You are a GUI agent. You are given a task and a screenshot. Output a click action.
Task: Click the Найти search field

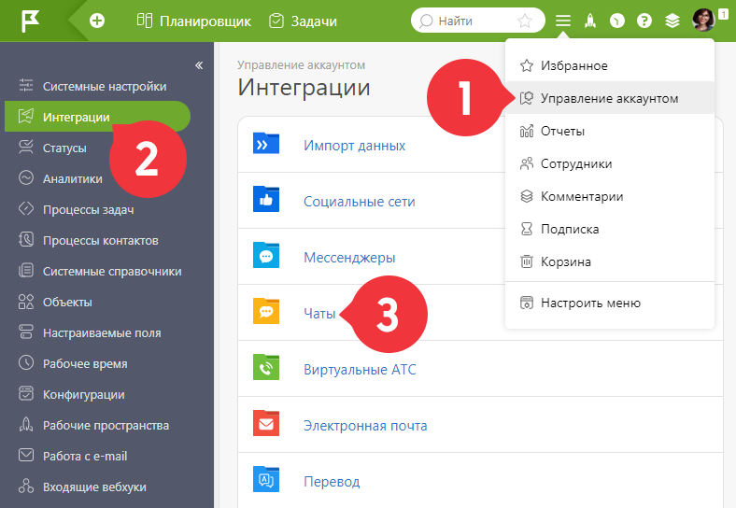[x=478, y=21]
